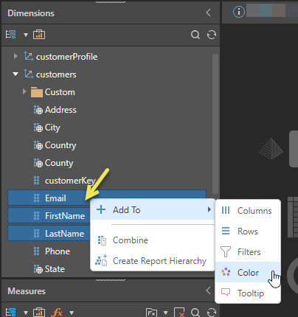Select the Country dimension
This screenshot has width=298, height=317.
coord(60,145)
